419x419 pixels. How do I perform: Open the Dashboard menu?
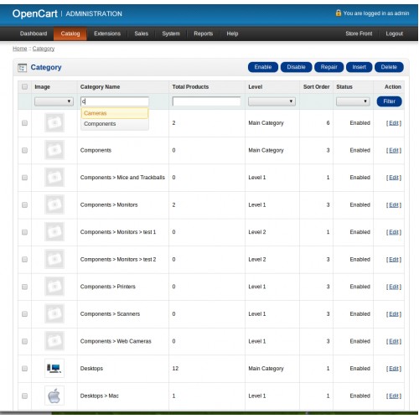tap(34, 34)
